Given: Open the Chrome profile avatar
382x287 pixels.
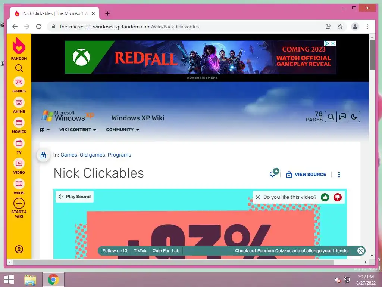Looking at the screenshot, I should (x=355, y=27).
